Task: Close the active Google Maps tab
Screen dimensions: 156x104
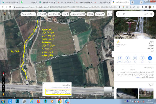Action: tap(128, 2)
